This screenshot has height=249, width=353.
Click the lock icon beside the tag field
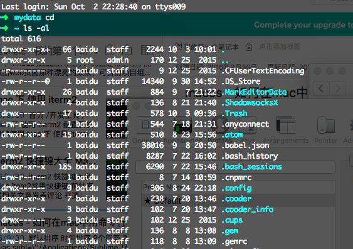(x=249, y=47)
